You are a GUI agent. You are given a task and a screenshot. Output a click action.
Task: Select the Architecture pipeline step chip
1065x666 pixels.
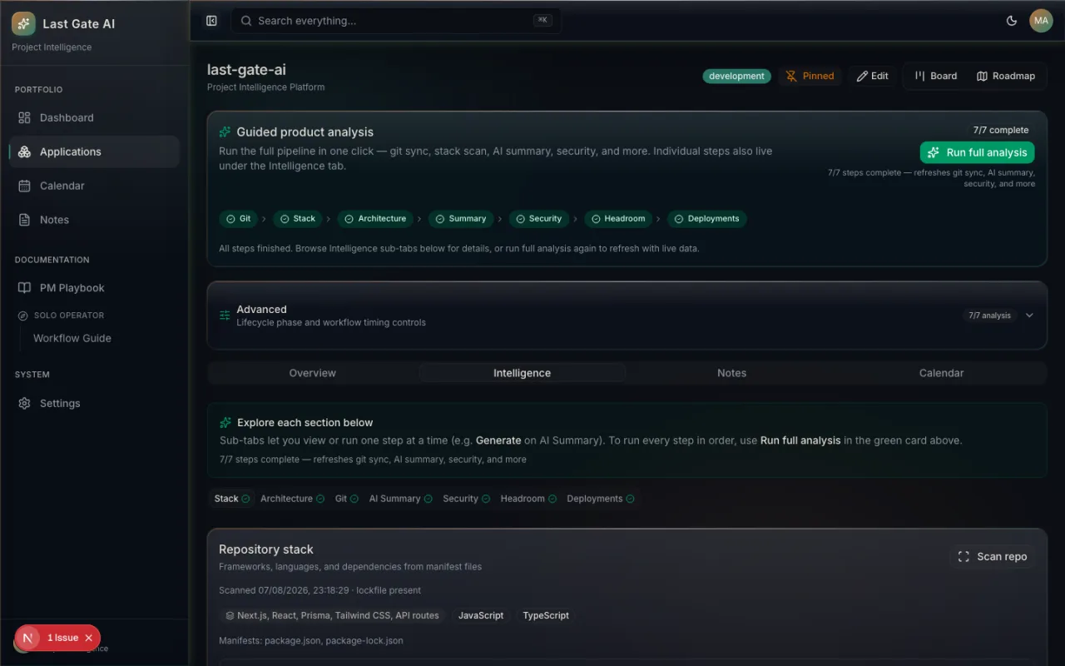(x=375, y=219)
